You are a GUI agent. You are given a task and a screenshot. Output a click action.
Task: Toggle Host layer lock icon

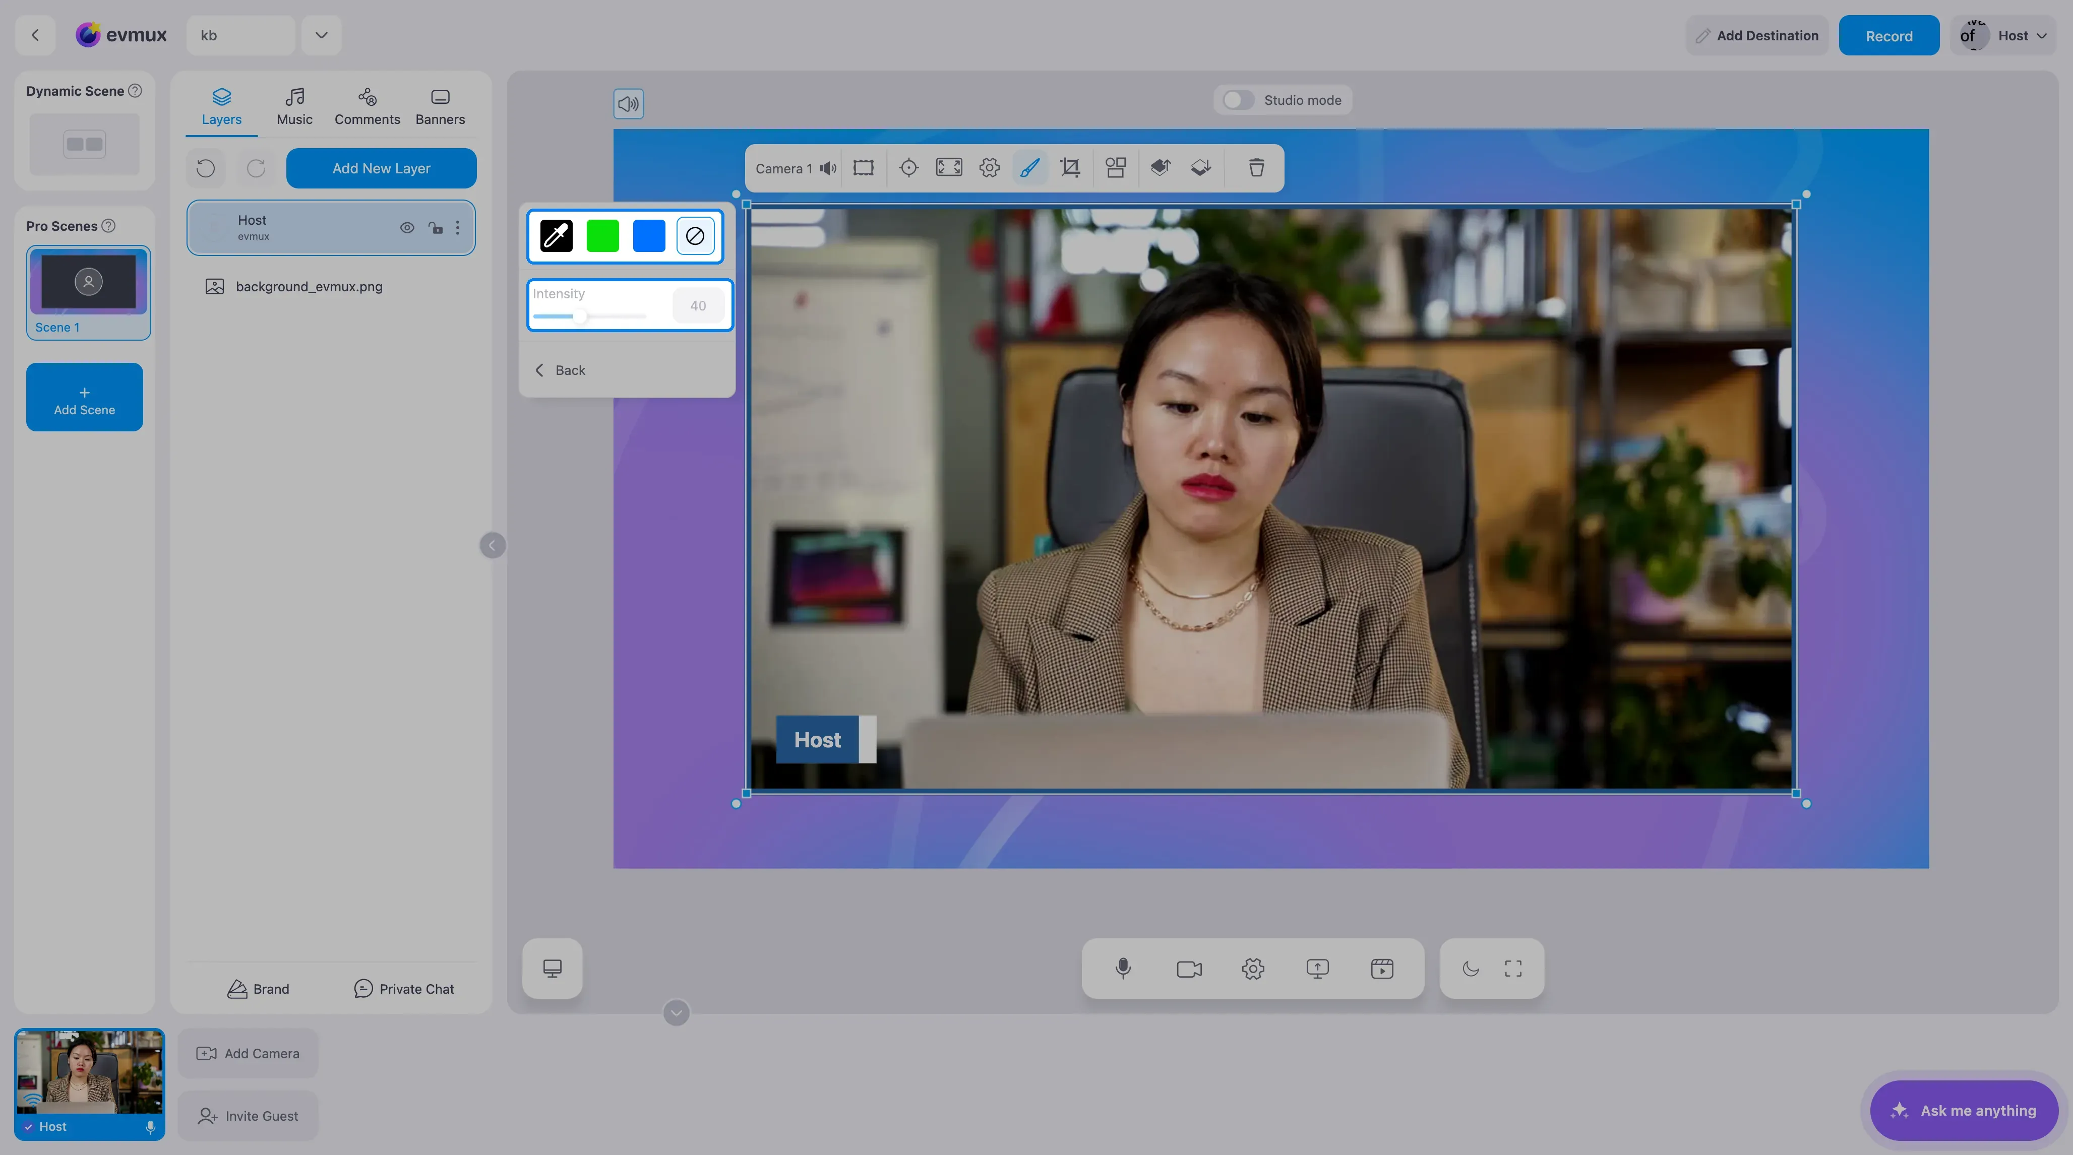pos(436,228)
